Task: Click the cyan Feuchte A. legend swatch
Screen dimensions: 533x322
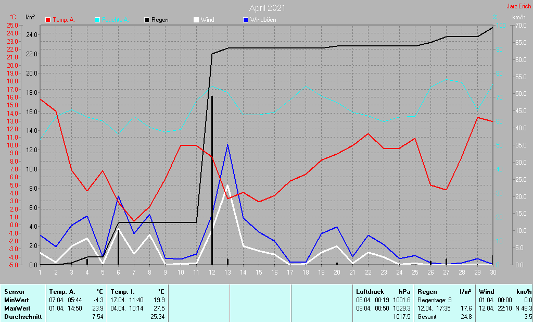Action: point(97,20)
